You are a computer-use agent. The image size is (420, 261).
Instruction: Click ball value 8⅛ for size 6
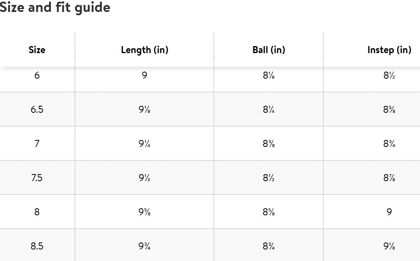[269, 75]
